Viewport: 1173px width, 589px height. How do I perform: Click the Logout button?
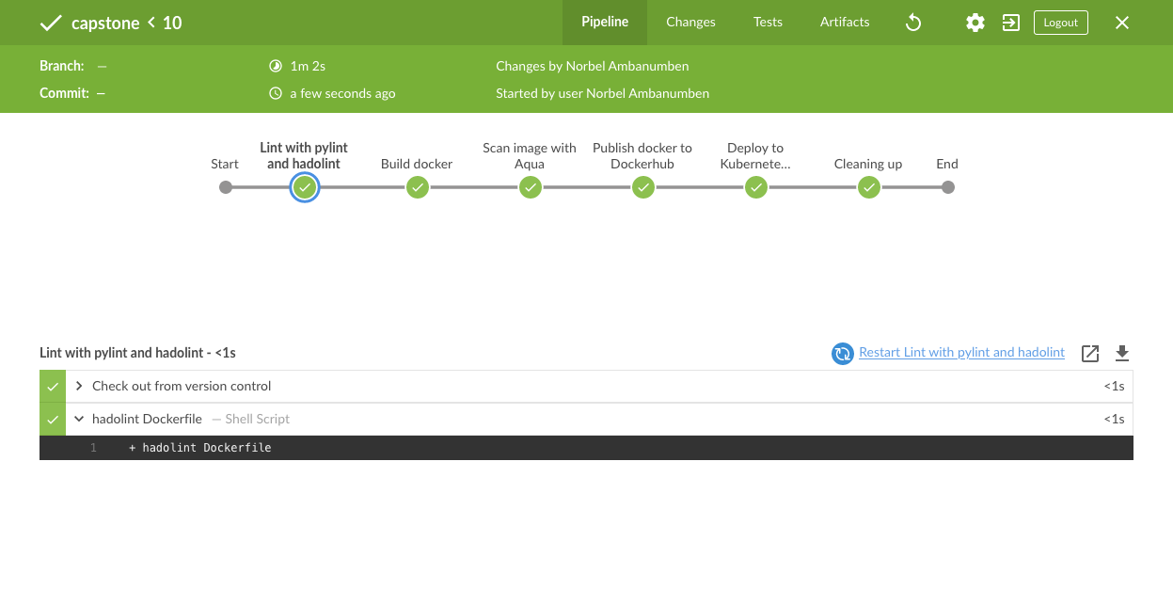(x=1060, y=23)
